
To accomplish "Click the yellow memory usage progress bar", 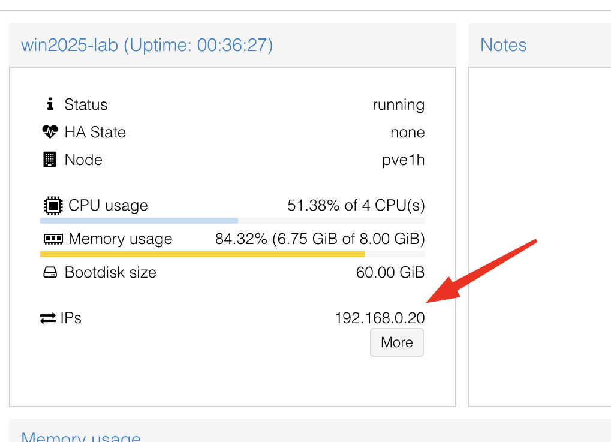I will pyautogui.click(x=202, y=254).
